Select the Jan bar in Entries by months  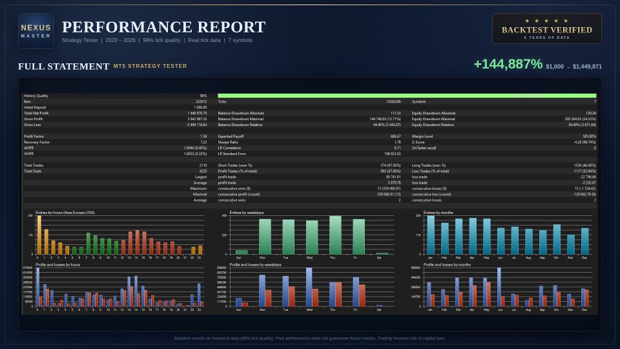point(431,235)
